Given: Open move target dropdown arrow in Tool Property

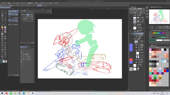Looking at the screenshot, I should tap(32, 15).
